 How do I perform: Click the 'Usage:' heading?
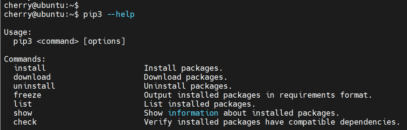coord(18,32)
